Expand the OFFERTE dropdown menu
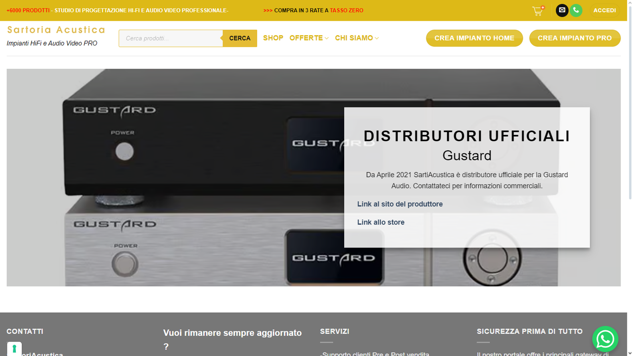The height and width of the screenshot is (356, 633). tap(309, 38)
